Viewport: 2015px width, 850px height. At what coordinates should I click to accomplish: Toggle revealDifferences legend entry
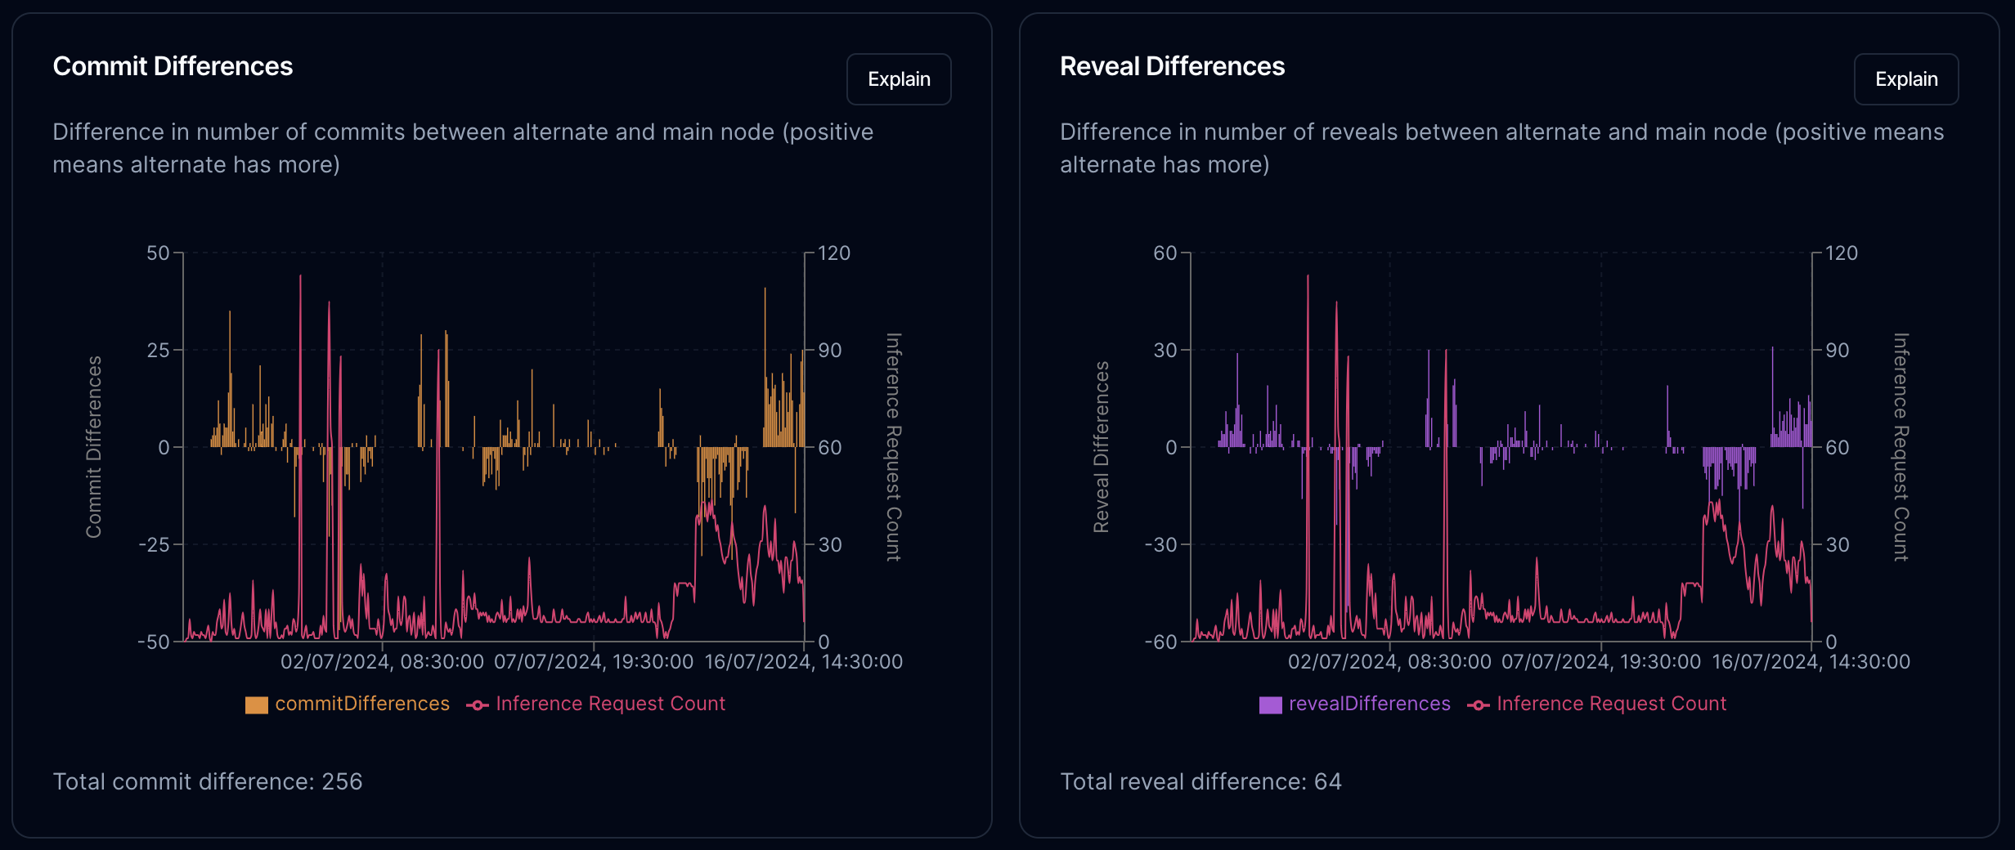point(1355,704)
